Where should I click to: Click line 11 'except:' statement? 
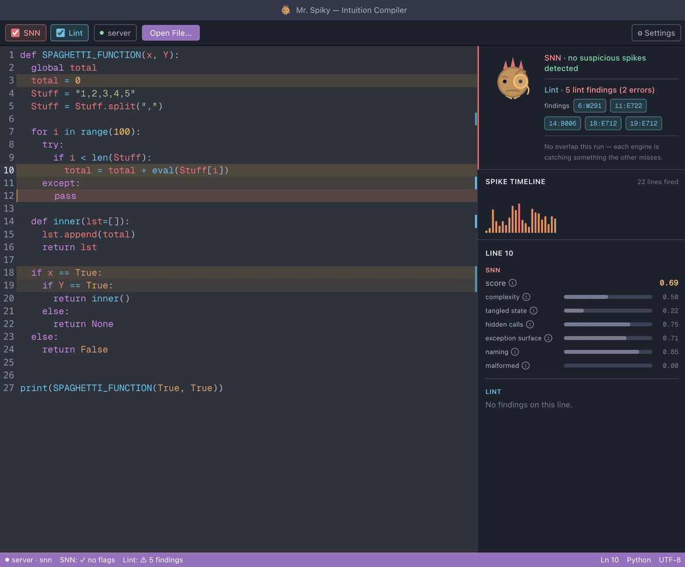pyautogui.click(x=247, y=183)
